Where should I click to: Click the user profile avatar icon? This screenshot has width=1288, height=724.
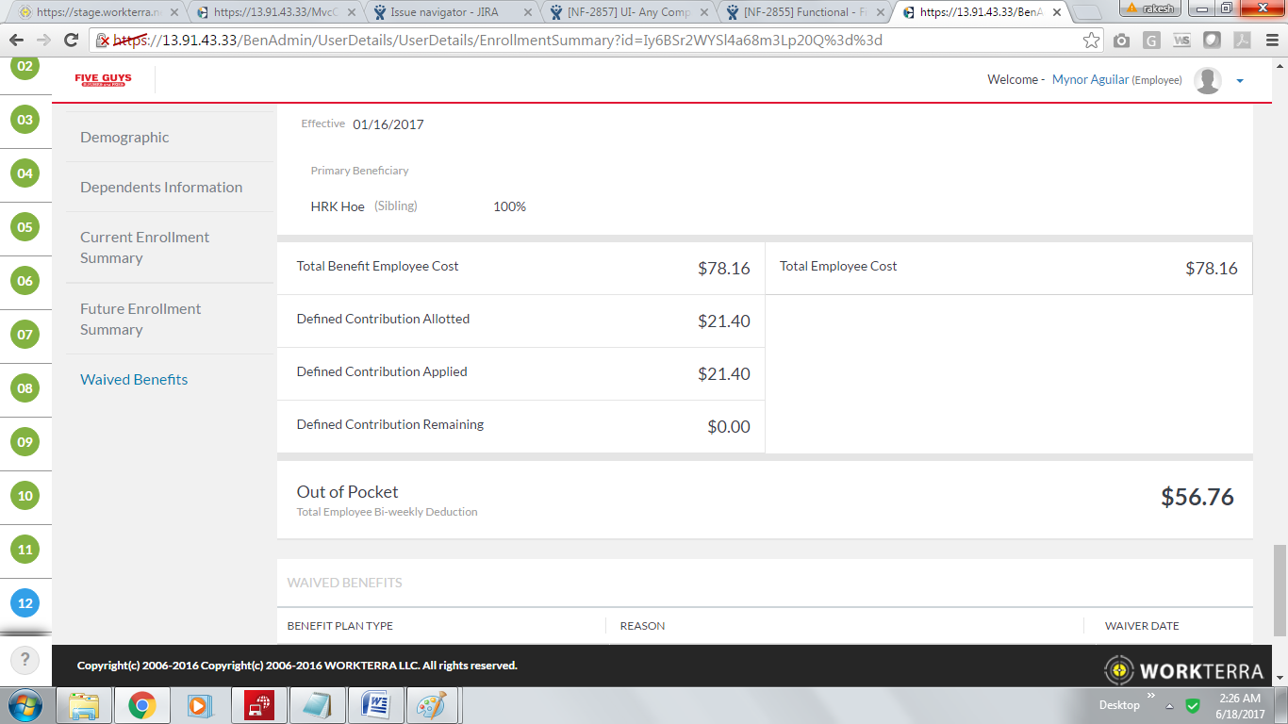(1207, 80)
